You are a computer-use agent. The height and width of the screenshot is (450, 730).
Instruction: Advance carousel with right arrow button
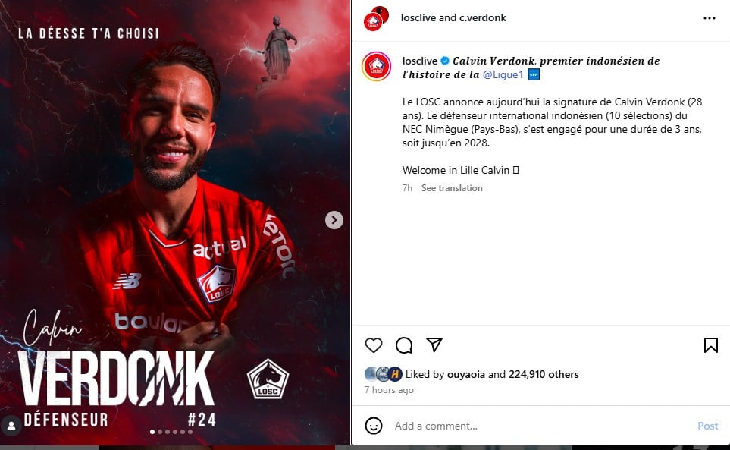coord(334,220)
